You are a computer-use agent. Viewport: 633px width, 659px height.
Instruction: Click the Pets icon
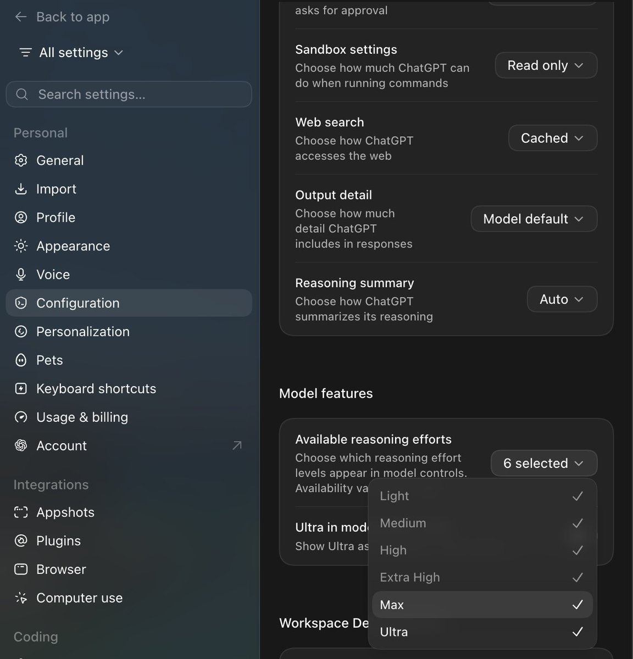tap(21, 360)
